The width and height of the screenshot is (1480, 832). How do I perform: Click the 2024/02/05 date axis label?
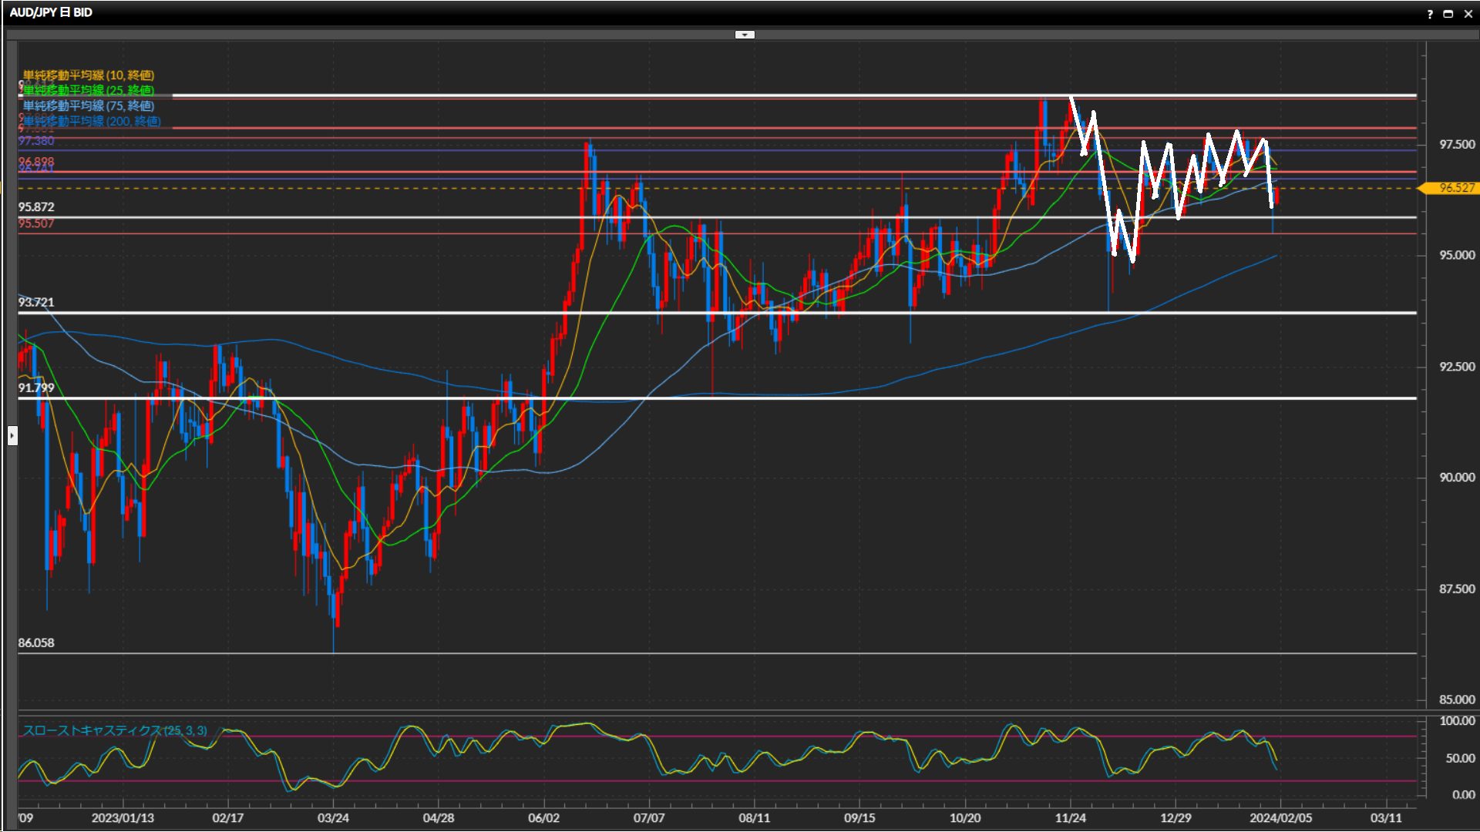pyautogui.click(x=1280, y=818)
